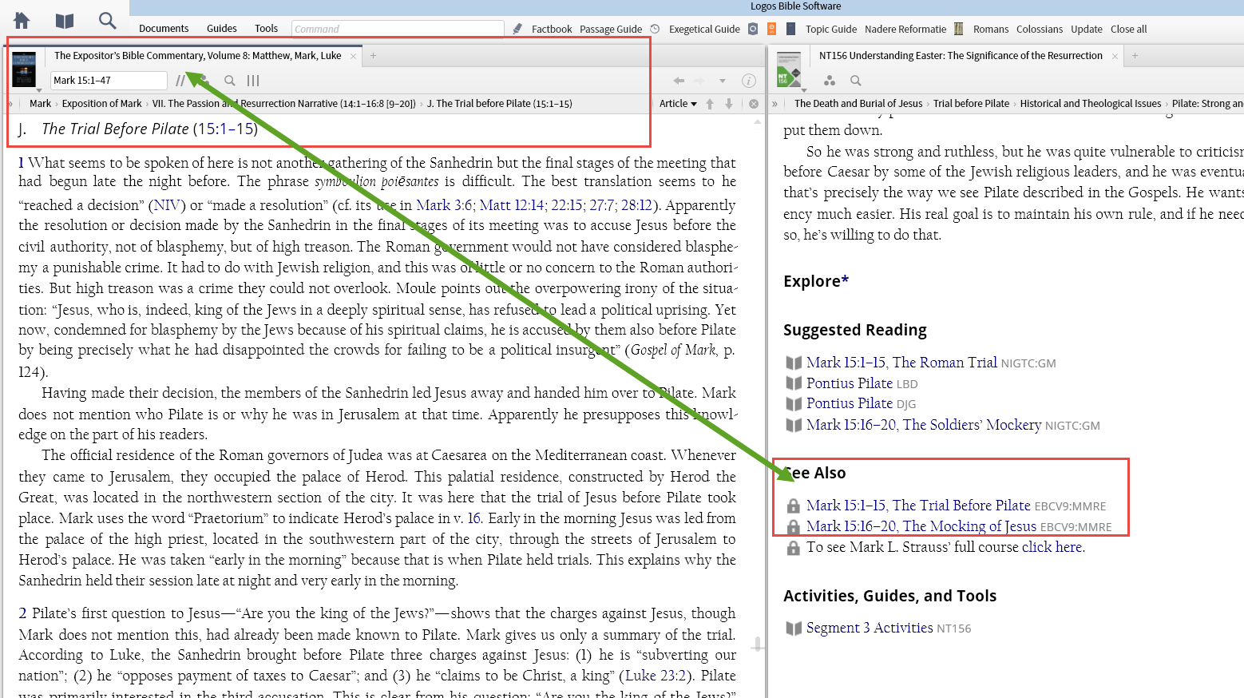Open the Segment 3 Activities link
This screenshot has width=1244, height=698.
pos(870,628)
